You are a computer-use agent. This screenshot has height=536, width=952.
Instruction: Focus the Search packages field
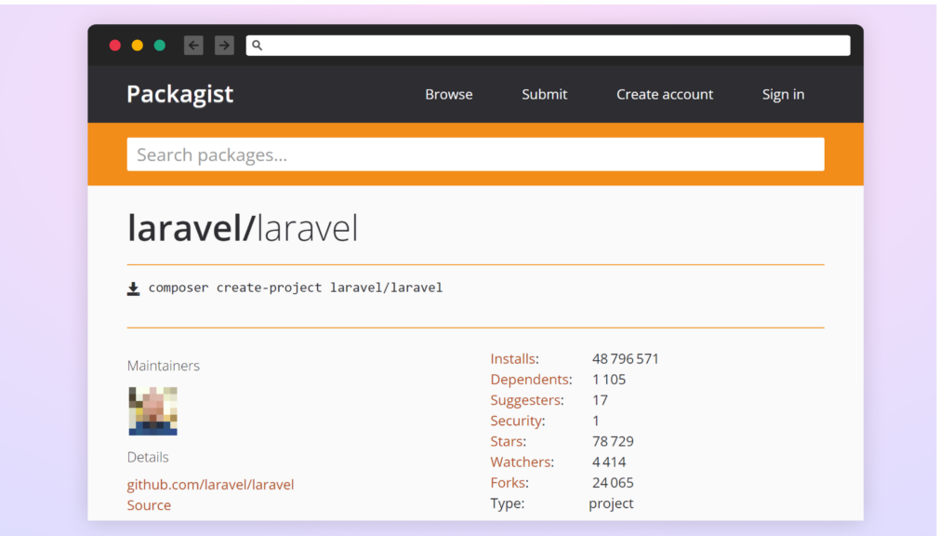pos(475,154)
